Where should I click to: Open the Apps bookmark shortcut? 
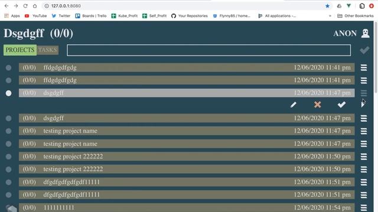coord(12,16)
